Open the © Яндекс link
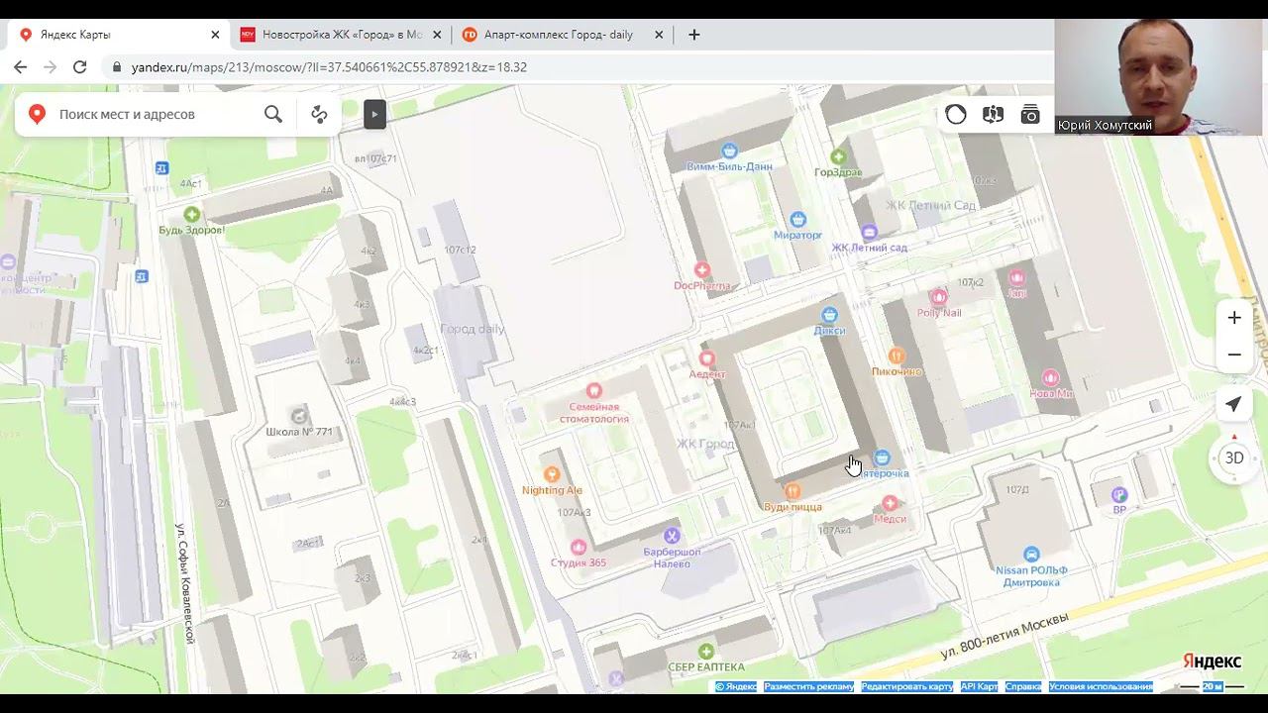Screen dimensions: 1268x713 click(736, 686)
